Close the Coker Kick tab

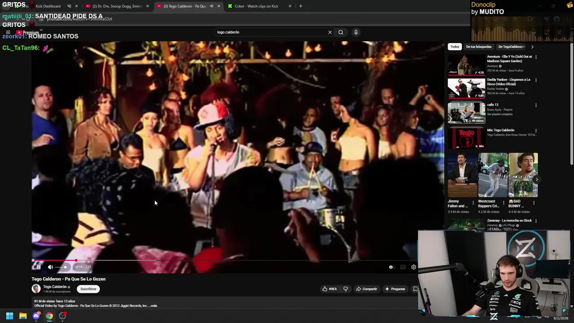point(290,6)
